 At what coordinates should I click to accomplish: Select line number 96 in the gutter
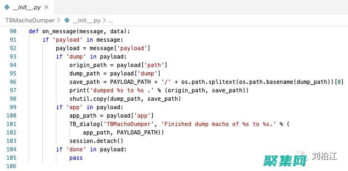(13, 82)
